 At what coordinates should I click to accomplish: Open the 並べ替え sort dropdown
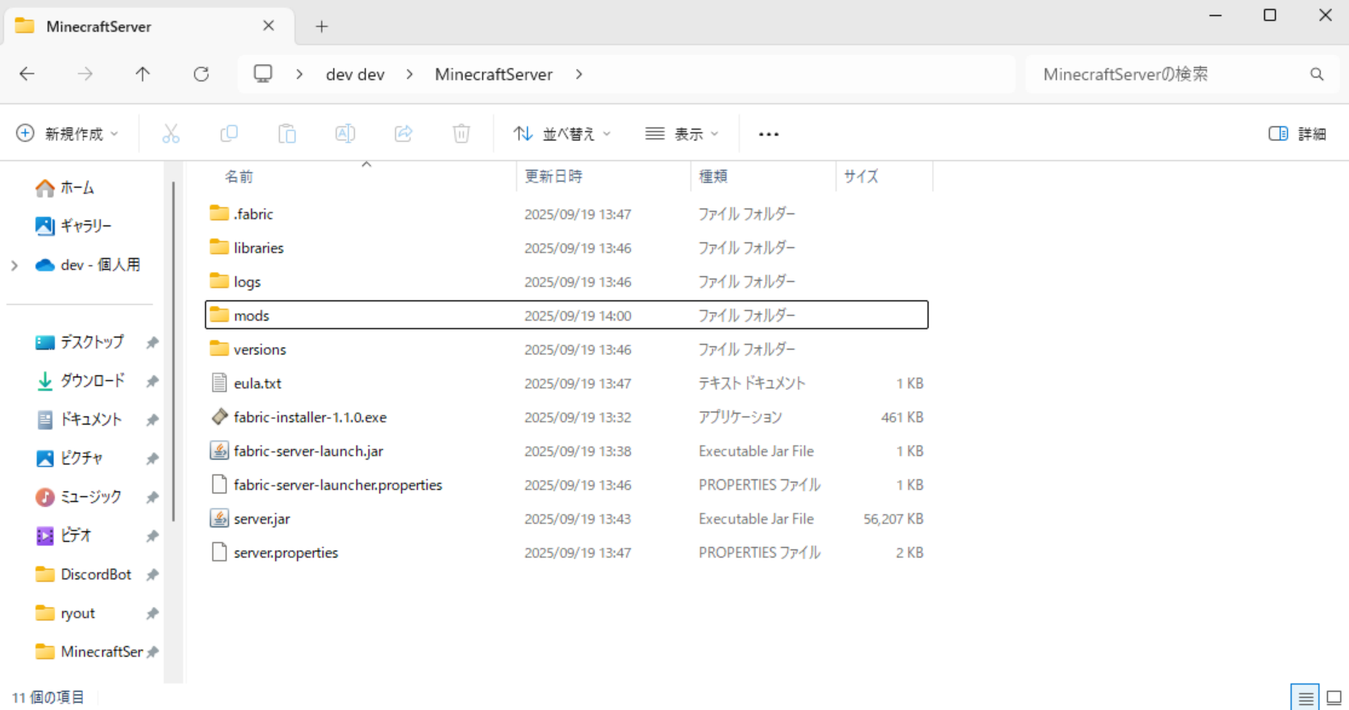(x=562, y=134)
